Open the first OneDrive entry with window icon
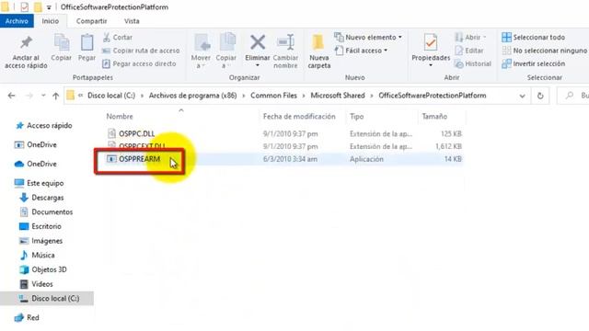 click(35, 145)
